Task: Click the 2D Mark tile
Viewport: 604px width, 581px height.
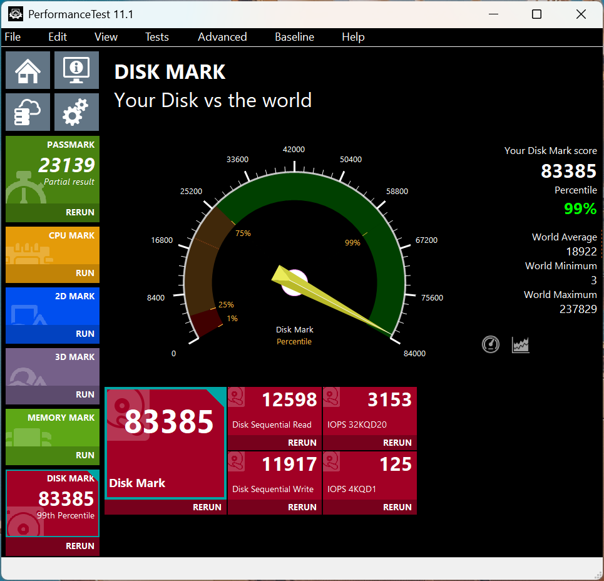Action: pyautogui.click(x=53, y=307)
